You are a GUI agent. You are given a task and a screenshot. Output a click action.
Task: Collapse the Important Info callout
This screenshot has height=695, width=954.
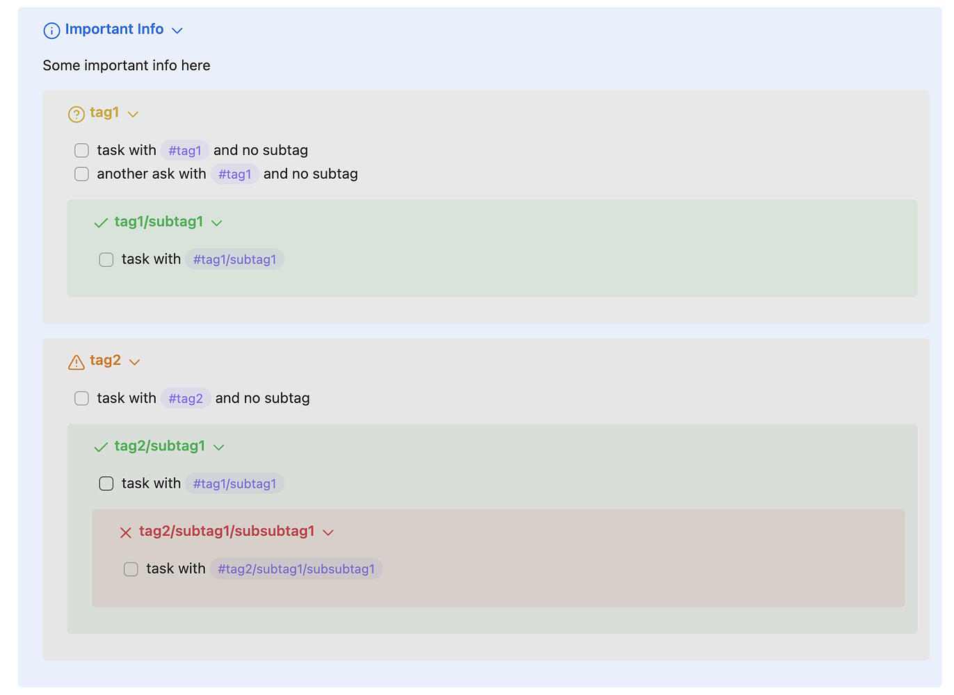(x=177, y=31)
